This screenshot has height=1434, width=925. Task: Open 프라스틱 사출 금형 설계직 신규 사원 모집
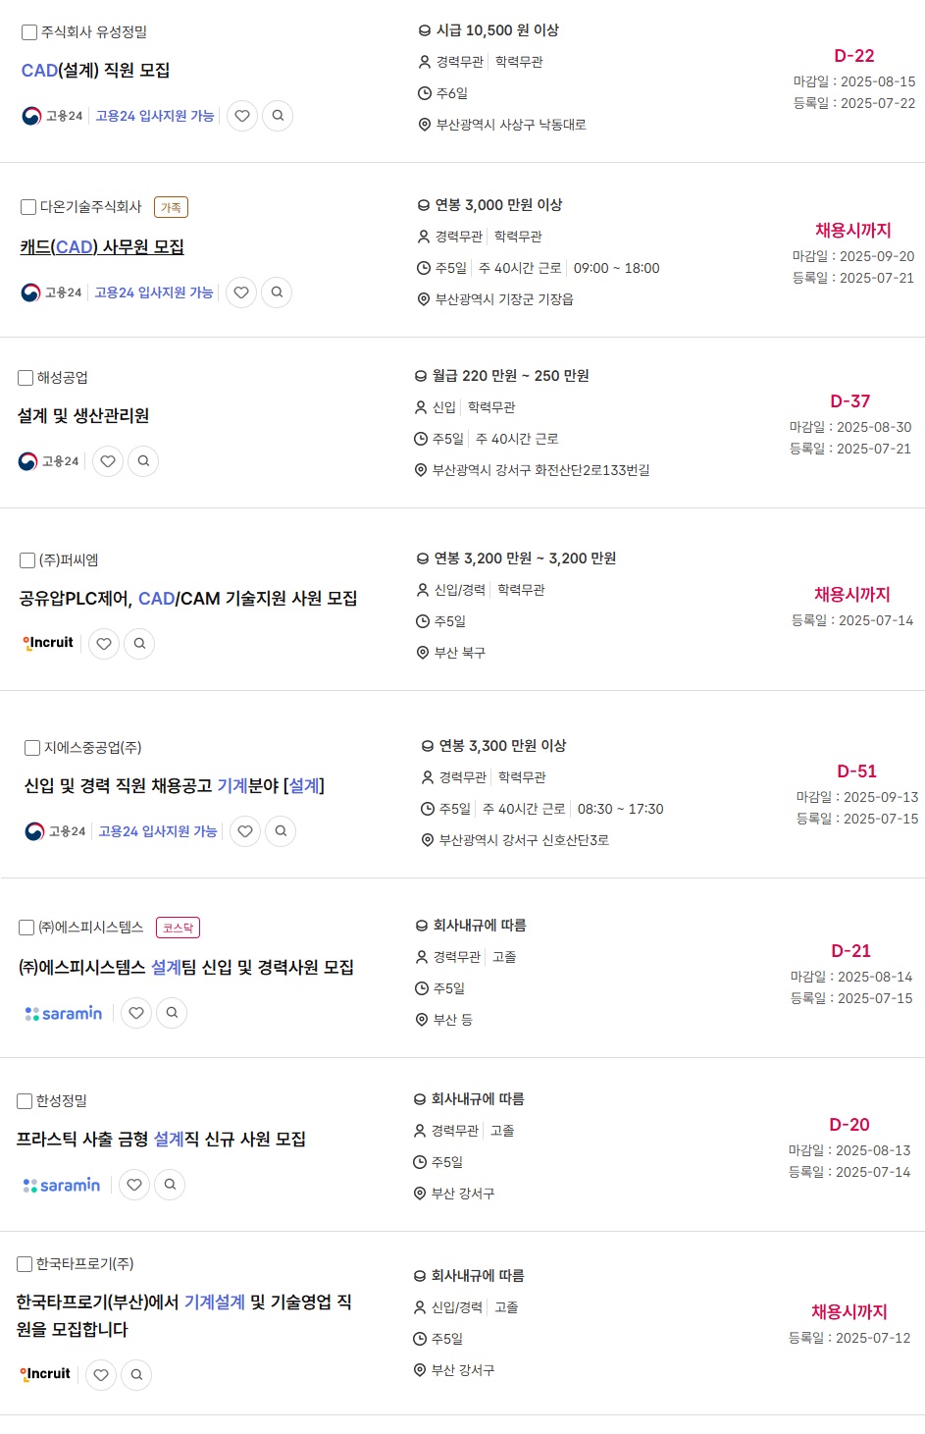point(161,1140)
